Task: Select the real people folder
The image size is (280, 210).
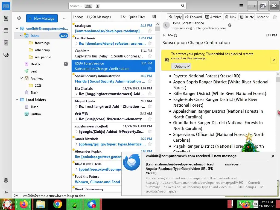Action: [42, 57]
